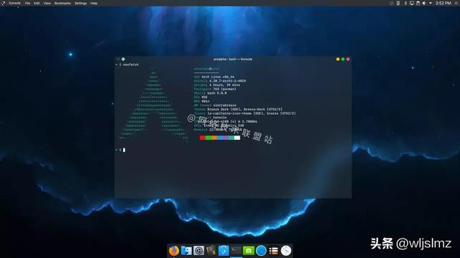
Task: Click the 3:52 PM clock in top bar
Action: click(443, 3)
